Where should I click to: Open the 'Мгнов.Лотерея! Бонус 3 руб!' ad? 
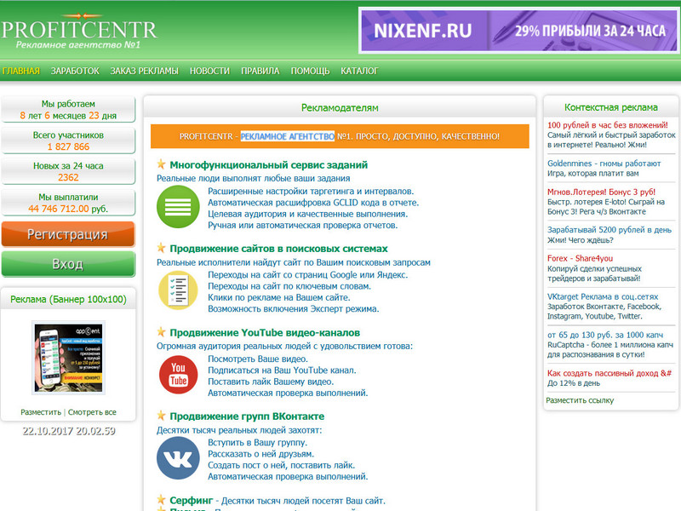coord(601,192)
